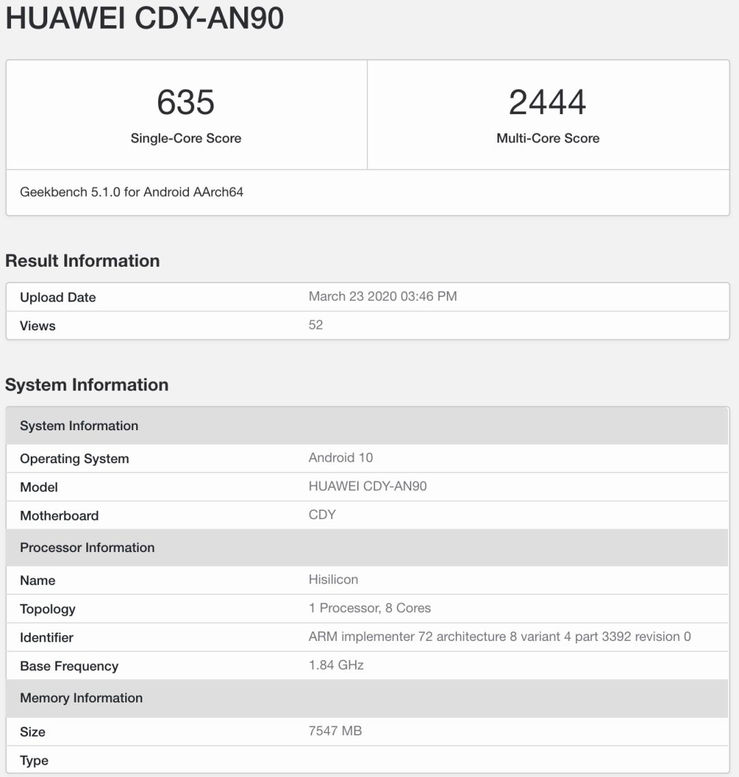Image resolution: width=739 pixels, height=777 pixels.
Task: Click the Multi-Core Score label
Action: 547,138
